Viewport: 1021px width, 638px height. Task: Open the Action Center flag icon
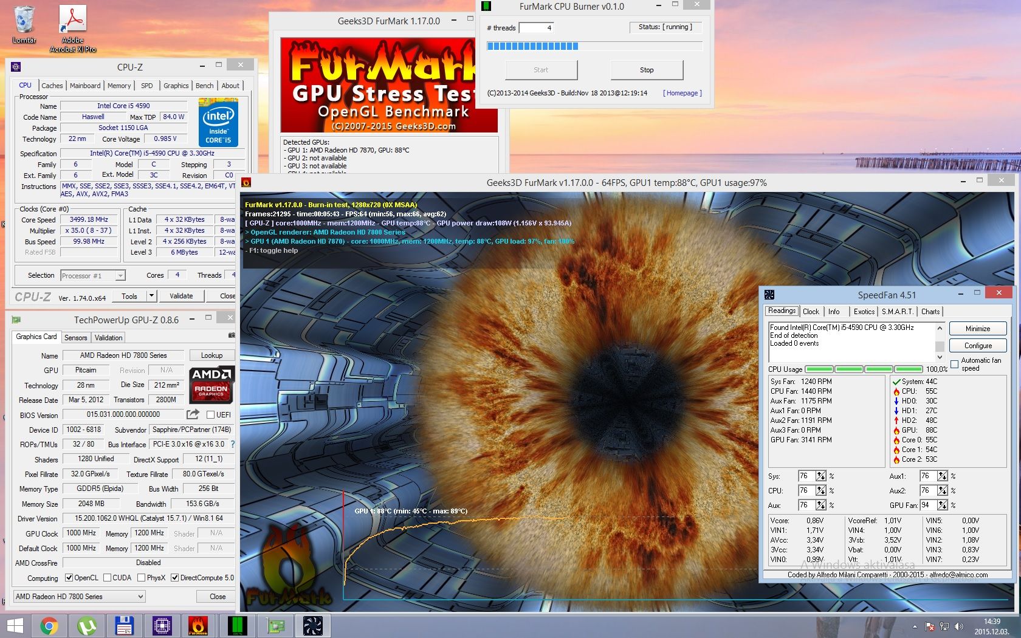click(930, 626)
